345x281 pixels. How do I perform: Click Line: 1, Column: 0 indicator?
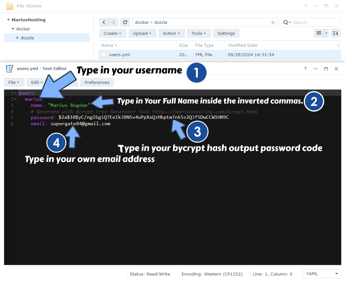point(272,274)
